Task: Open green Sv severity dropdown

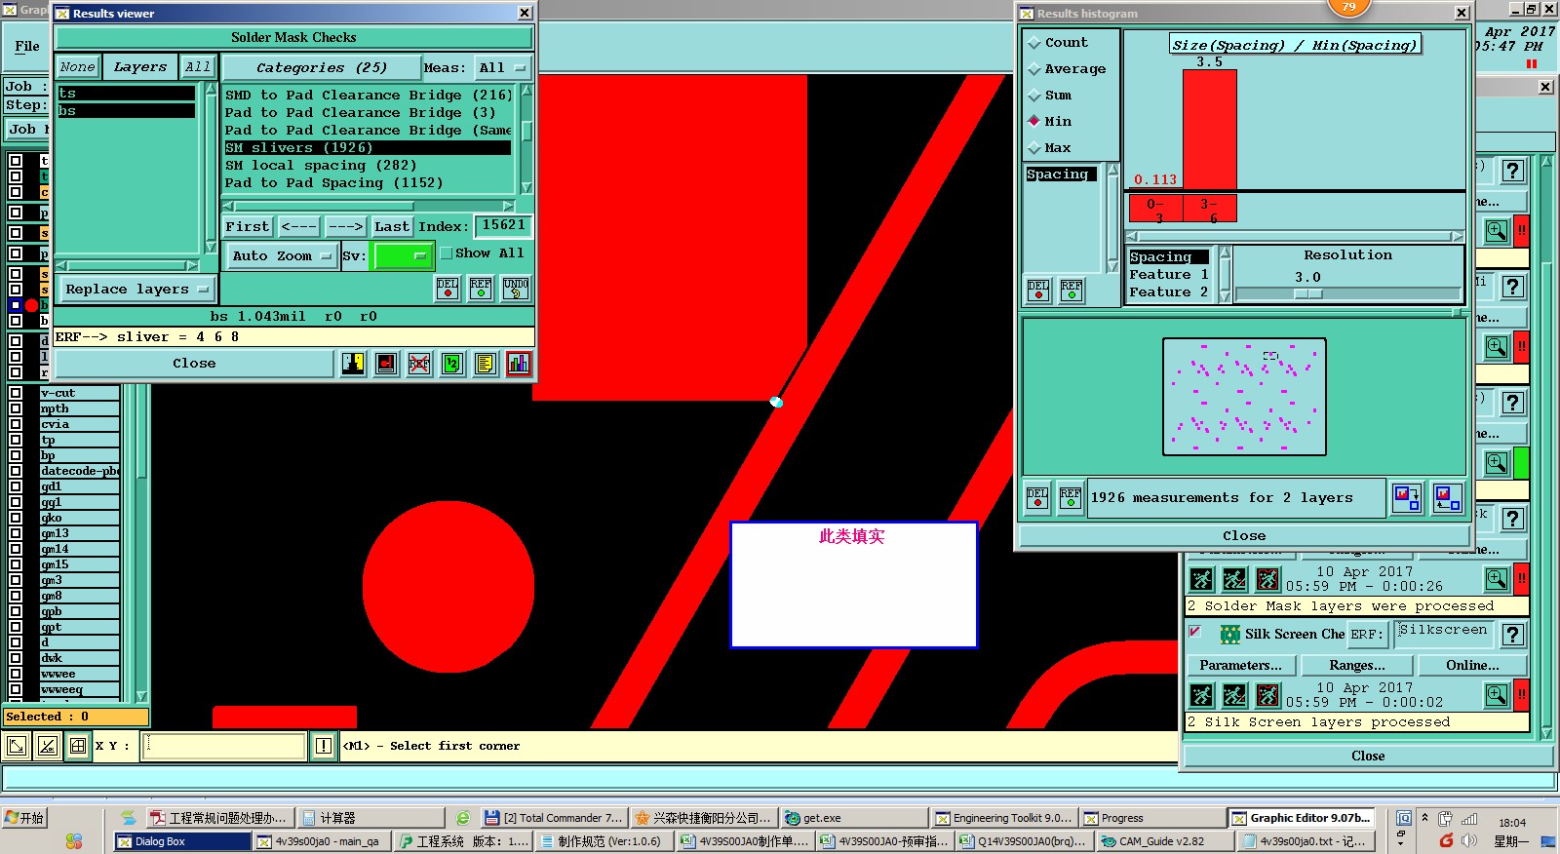Action: click(402, 256)
